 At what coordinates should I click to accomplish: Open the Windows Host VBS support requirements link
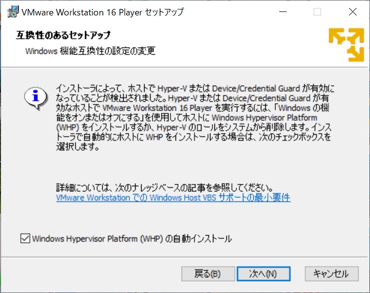click(x=173, y=197)
